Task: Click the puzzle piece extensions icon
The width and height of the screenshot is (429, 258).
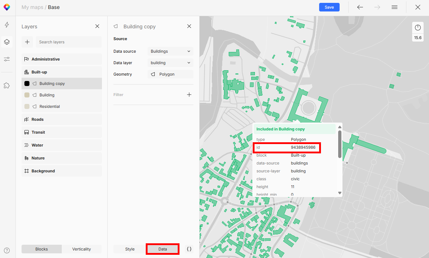Action: click(x=7, y=85)
